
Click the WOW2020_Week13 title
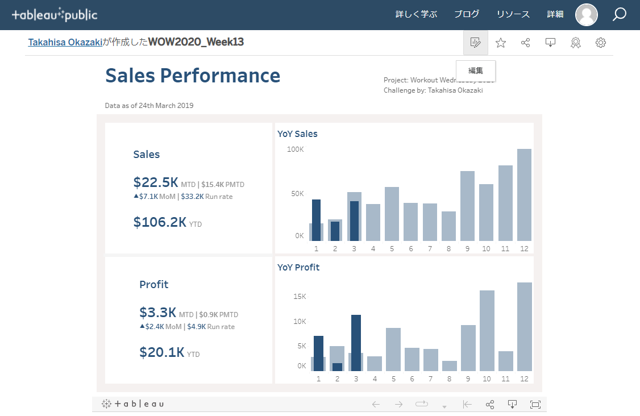coord(196,42)
